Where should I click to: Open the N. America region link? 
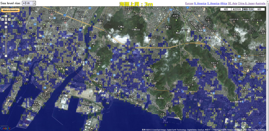200,3
